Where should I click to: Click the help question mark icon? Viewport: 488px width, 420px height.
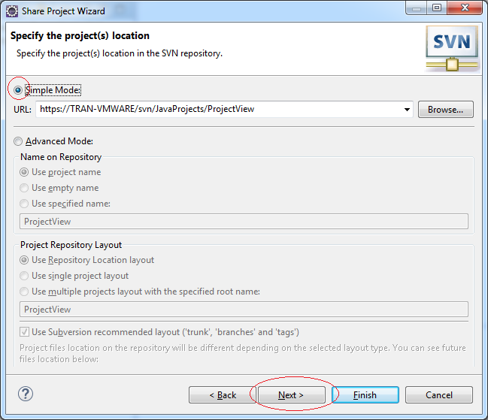click(26, 394)
